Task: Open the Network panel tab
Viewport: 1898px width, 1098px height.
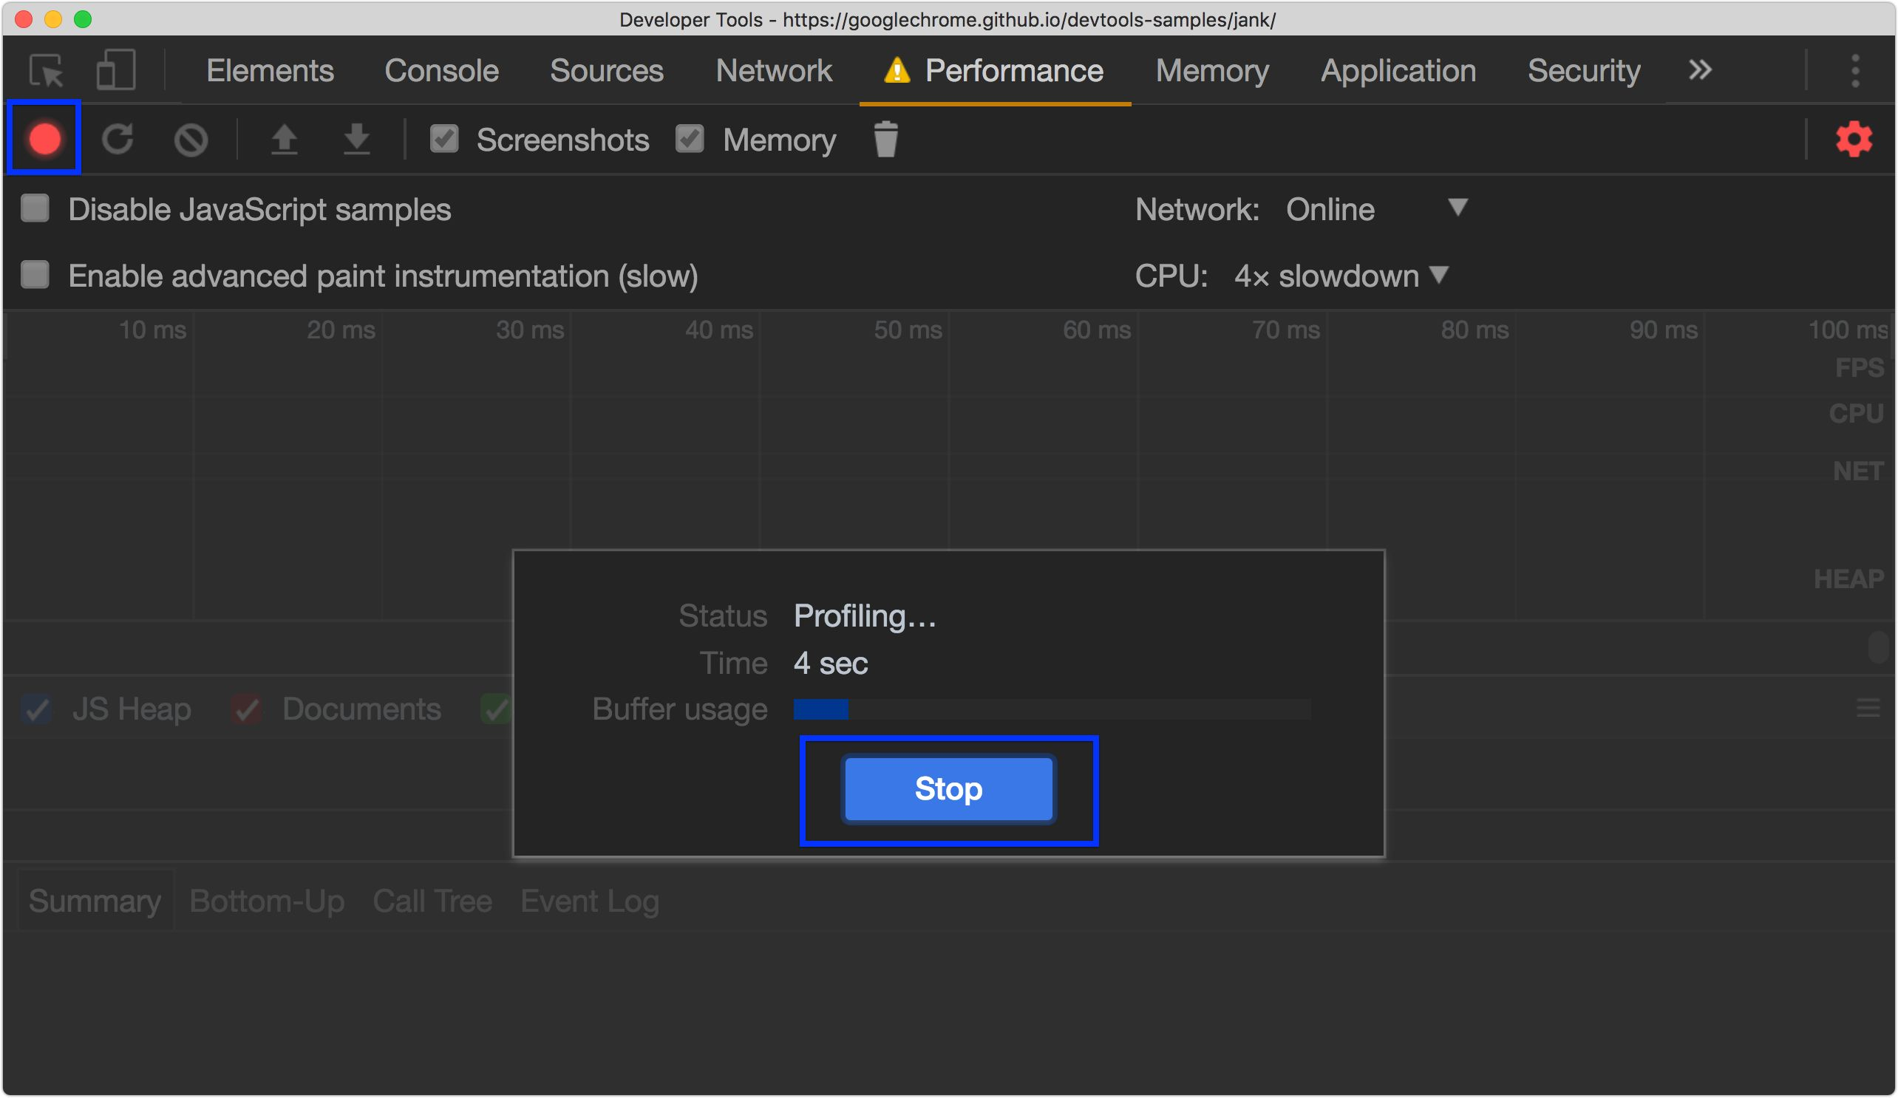Action: pos(773,71)
